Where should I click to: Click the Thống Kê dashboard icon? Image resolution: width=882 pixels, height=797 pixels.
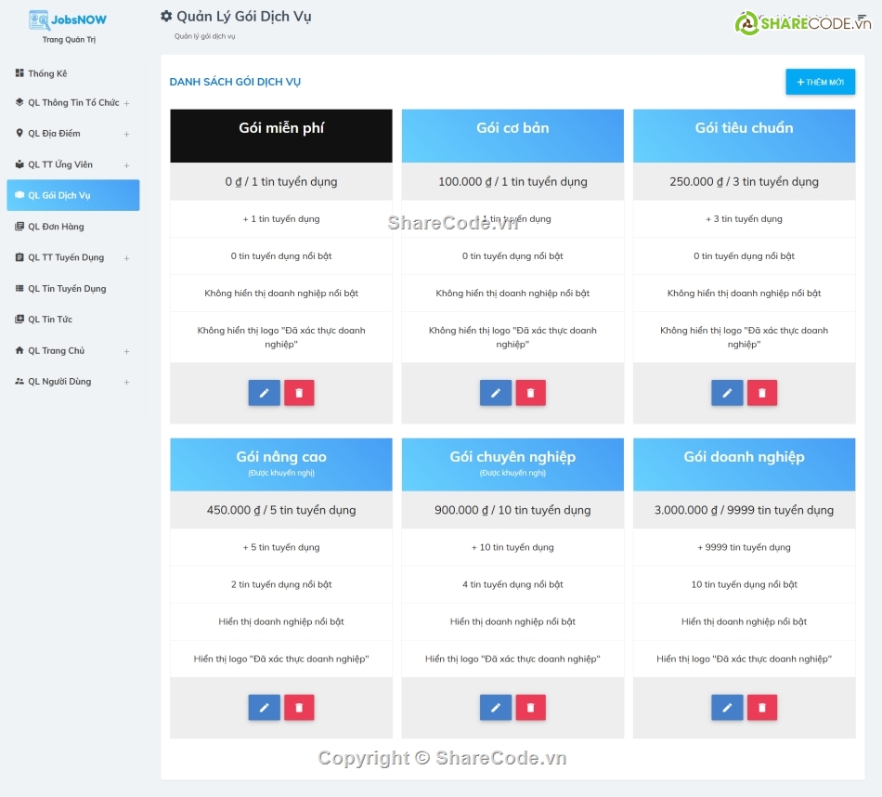point(19,72)
